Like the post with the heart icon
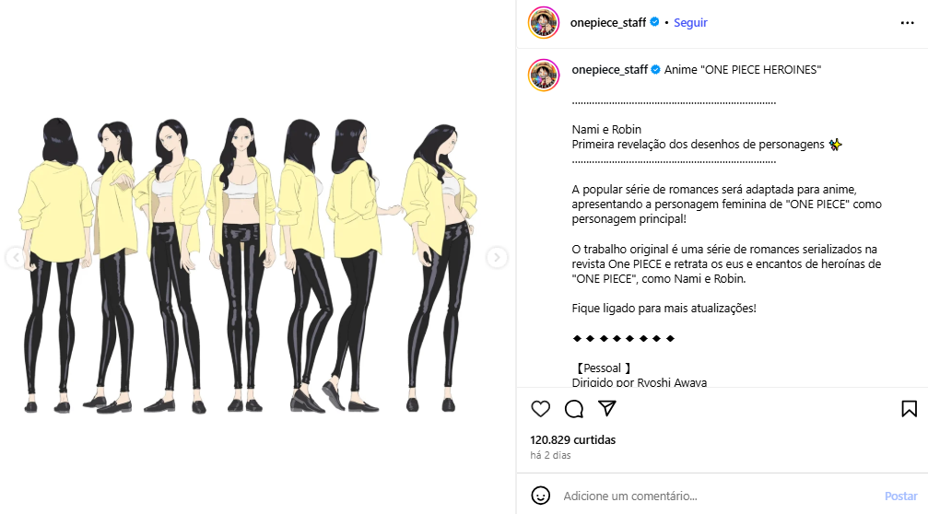Image resolution: width=928 pixels, height=514 pixels. pos(540,409)
